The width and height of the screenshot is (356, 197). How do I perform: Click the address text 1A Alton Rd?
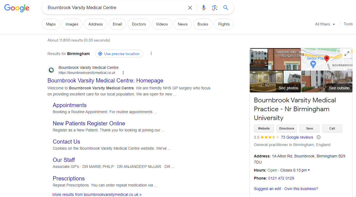coord(282,156)
